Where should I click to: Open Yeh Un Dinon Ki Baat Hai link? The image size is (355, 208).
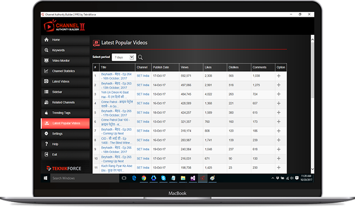point(115,94)
